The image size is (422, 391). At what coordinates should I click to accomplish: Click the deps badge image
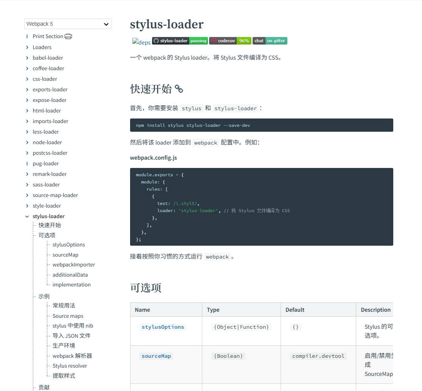[x=141, y=42]
